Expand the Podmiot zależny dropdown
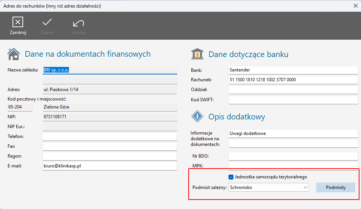The height and width of the screenshot is (209, 361). (305, 187)
